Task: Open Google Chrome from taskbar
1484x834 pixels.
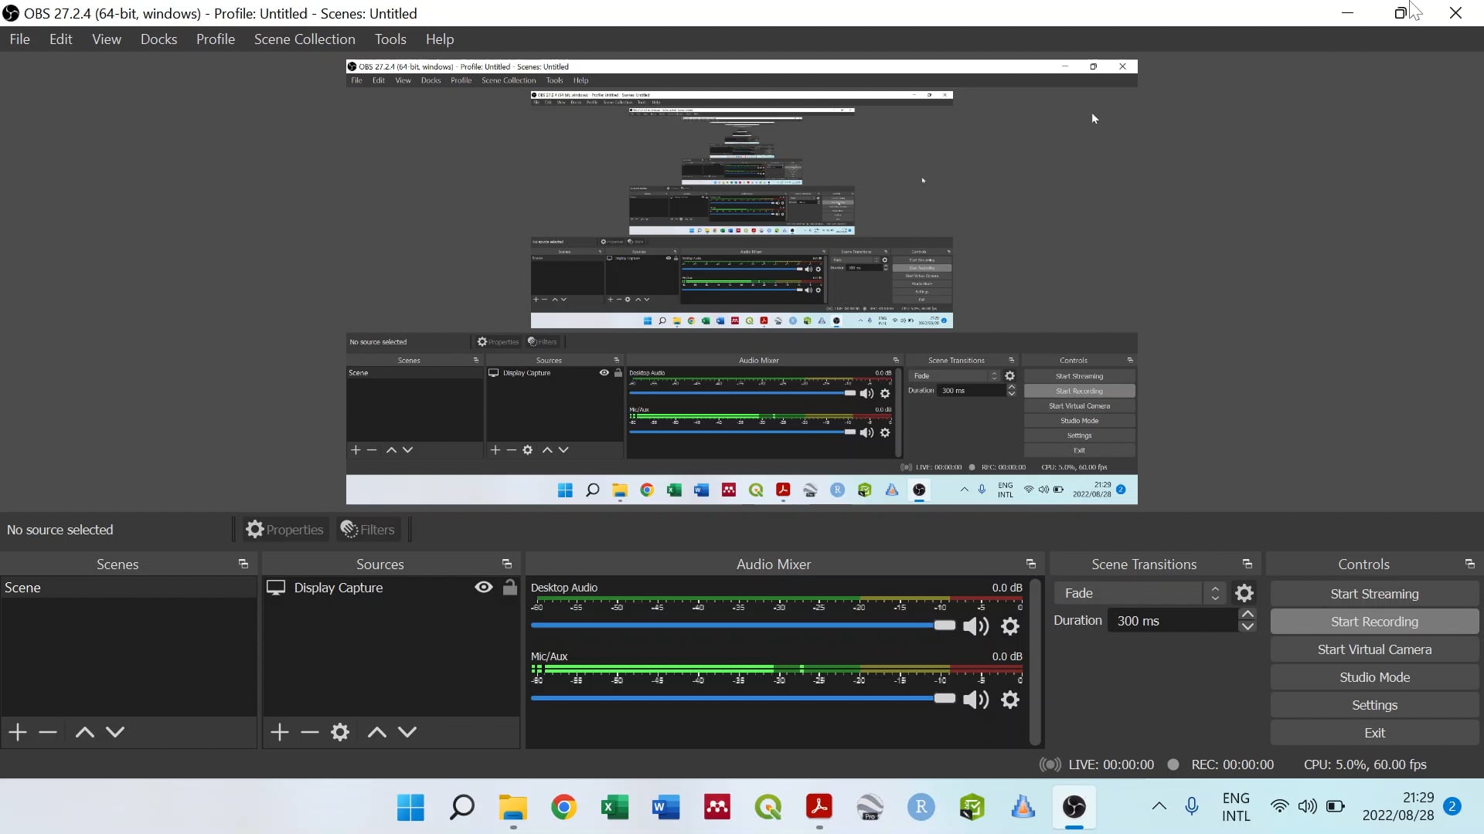Action: 563,808
